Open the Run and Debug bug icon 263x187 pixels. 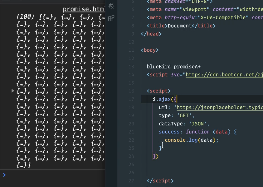(x=111, y=6)
